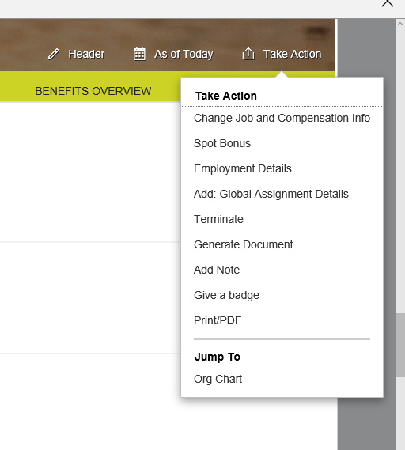Jump to Org Chart link

[218, 379]
